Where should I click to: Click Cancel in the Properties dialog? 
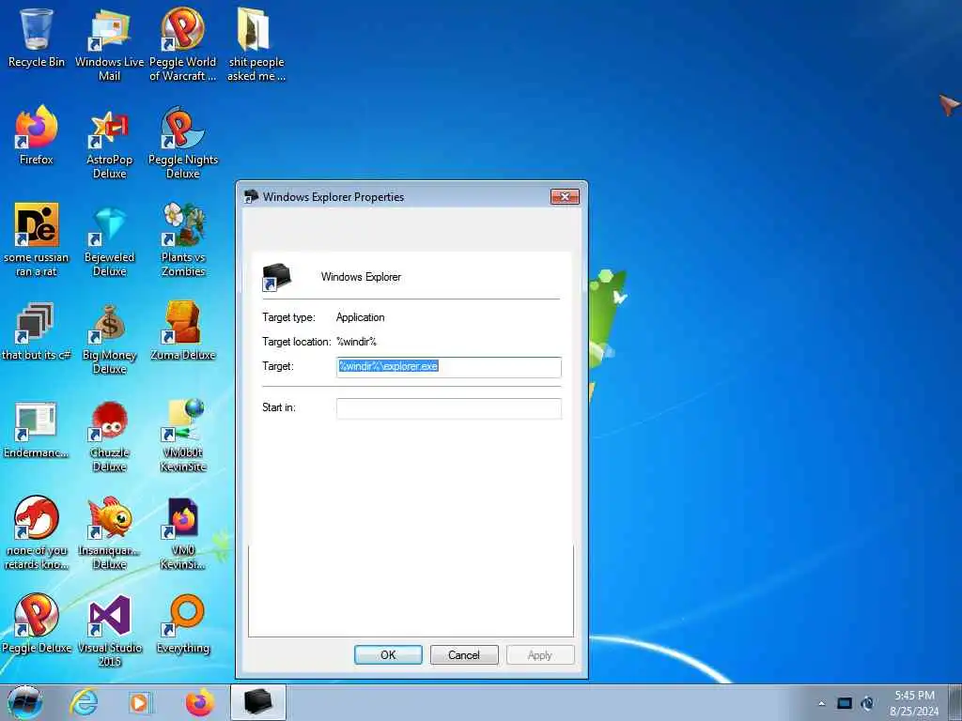pyautogui.click(x=464, y=654)
